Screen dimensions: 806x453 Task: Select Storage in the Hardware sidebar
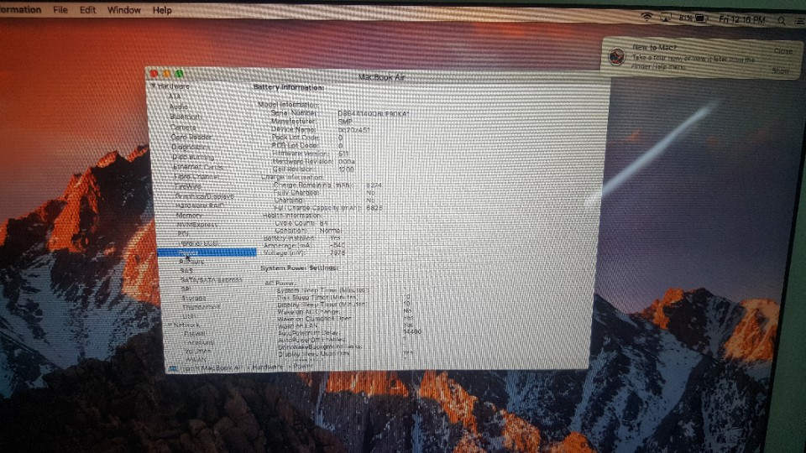194,298
